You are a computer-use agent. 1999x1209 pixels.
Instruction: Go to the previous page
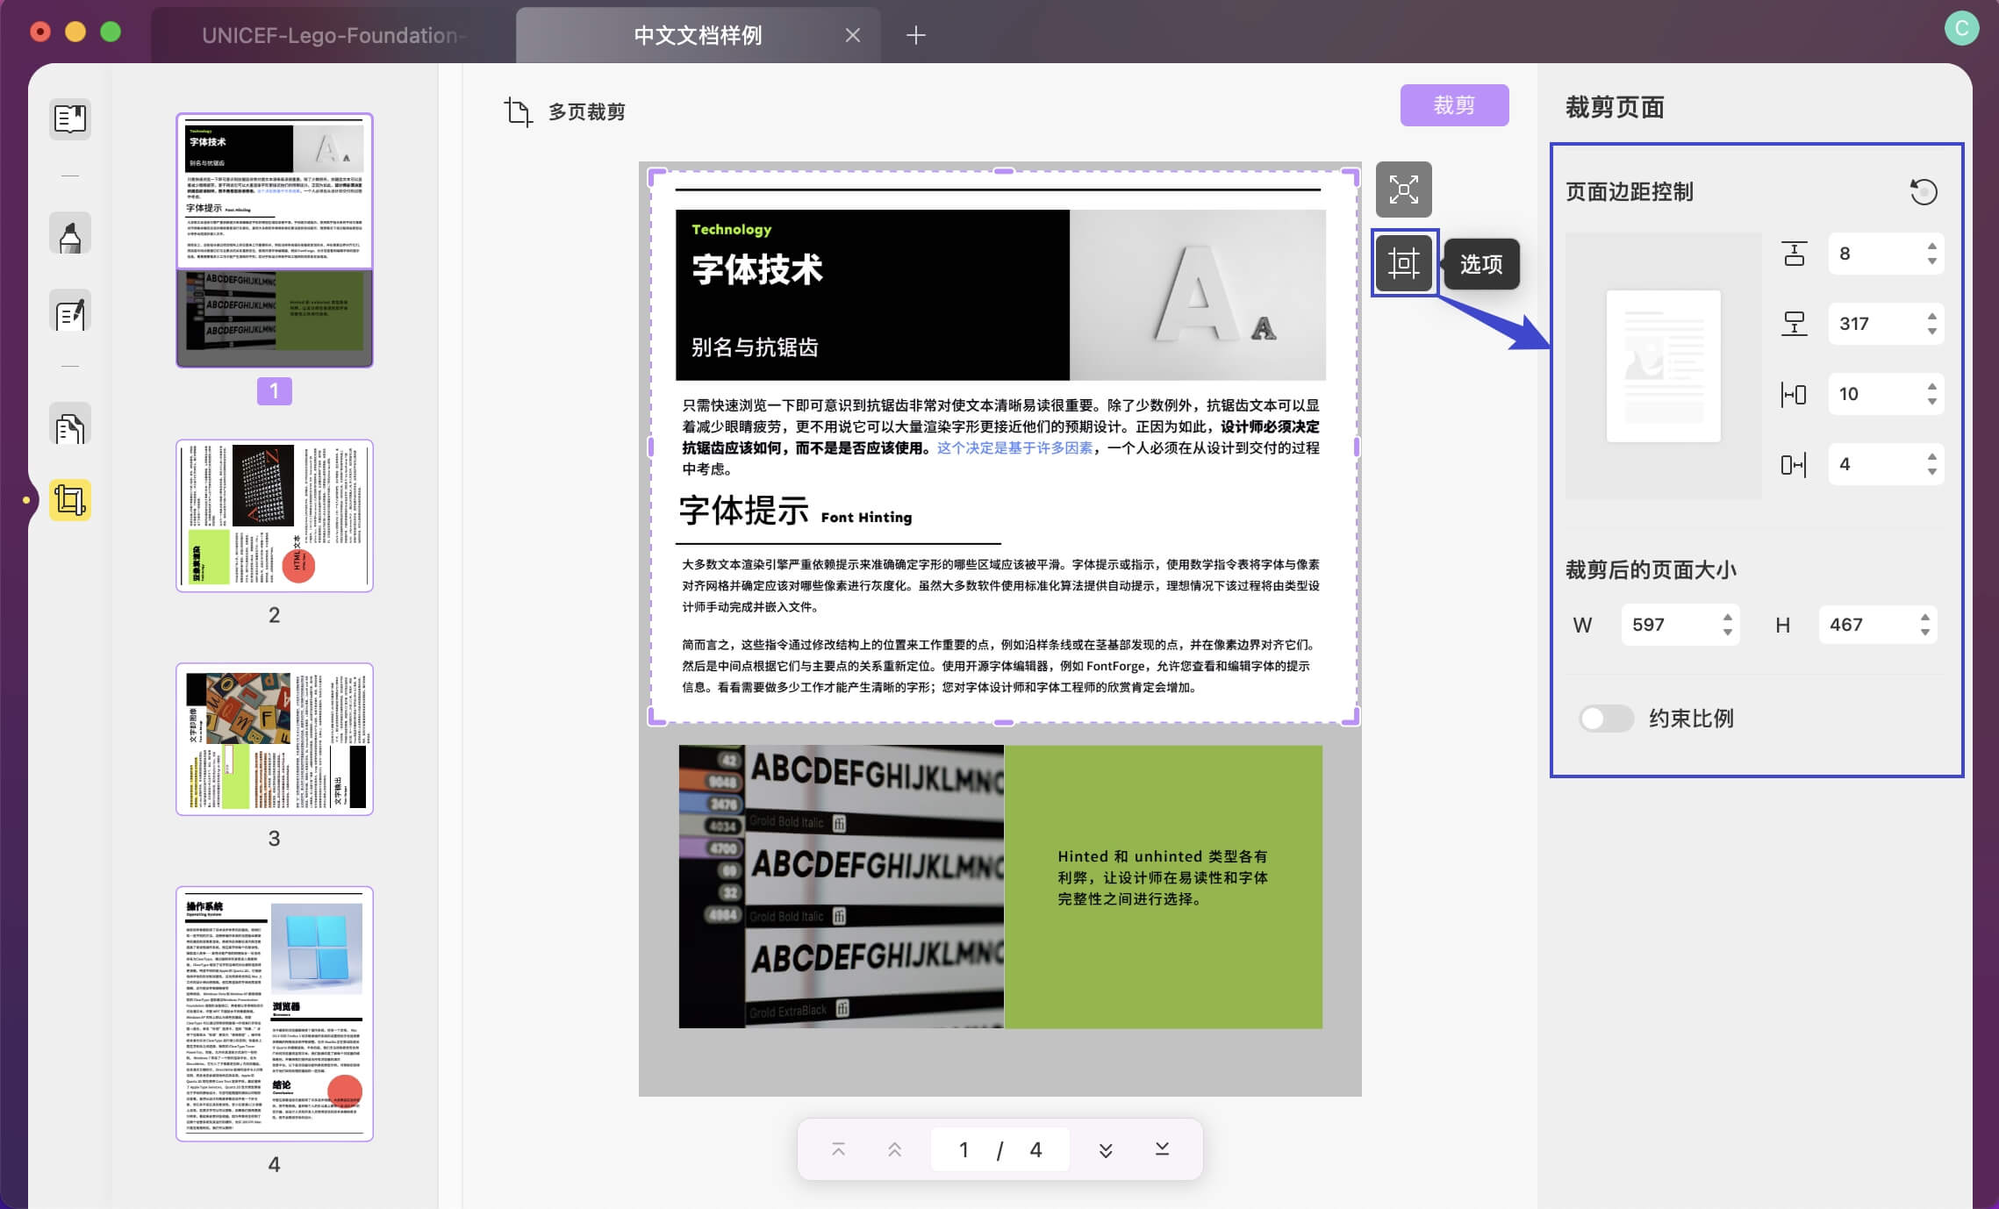894,1149
